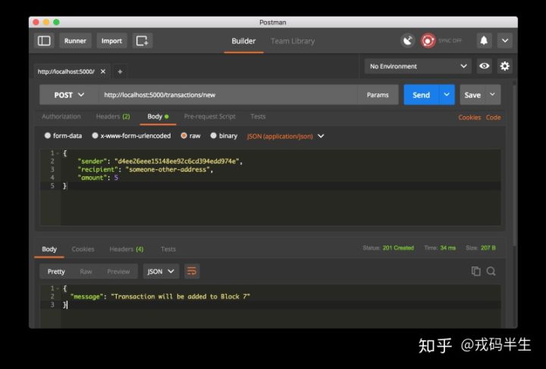Open the notifications bell
The width and height of the screenshot is (546, 369).
coord(484,41)
